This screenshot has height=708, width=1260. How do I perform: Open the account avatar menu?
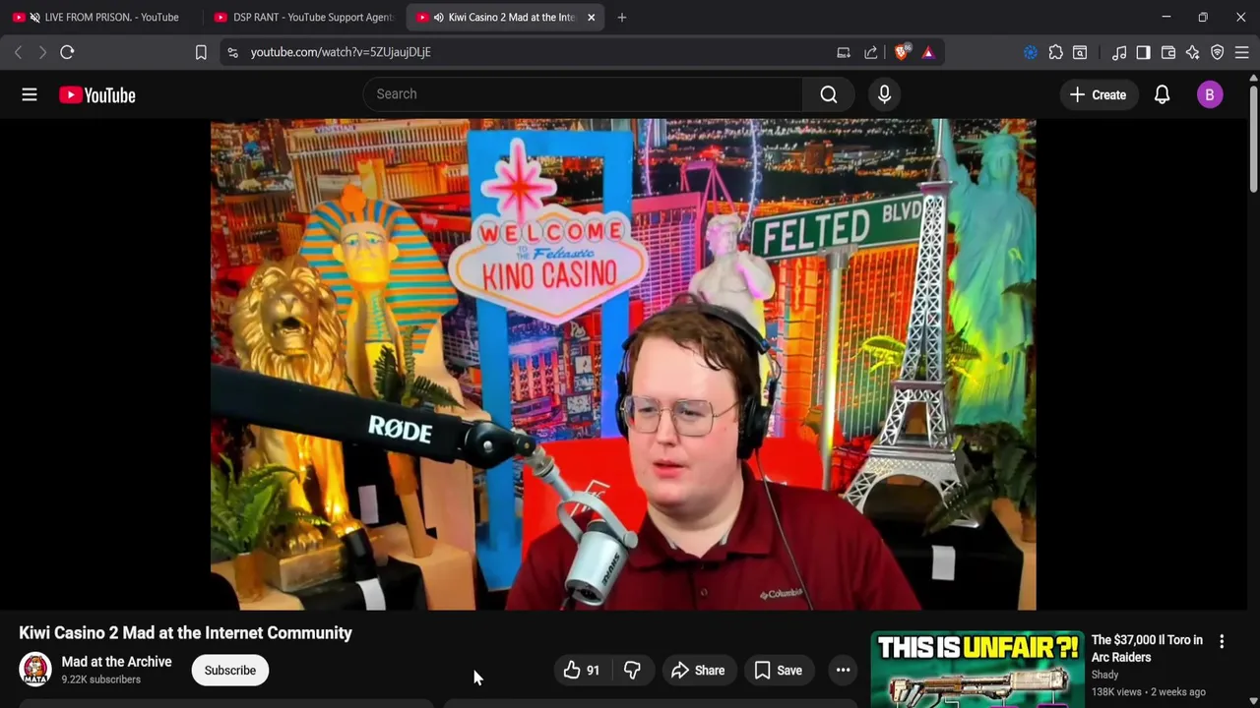1210,94
